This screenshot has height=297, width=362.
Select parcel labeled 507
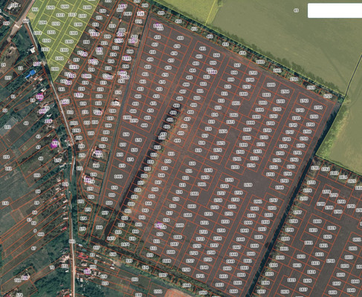(237, 65)
